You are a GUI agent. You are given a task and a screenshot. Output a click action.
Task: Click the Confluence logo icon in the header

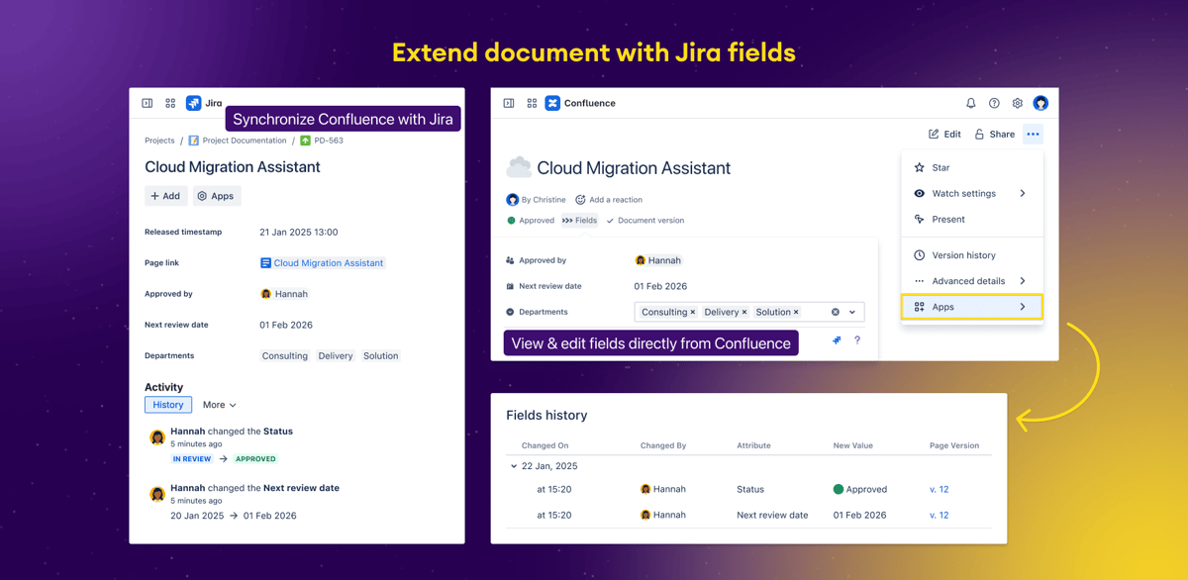coord(552,103)
